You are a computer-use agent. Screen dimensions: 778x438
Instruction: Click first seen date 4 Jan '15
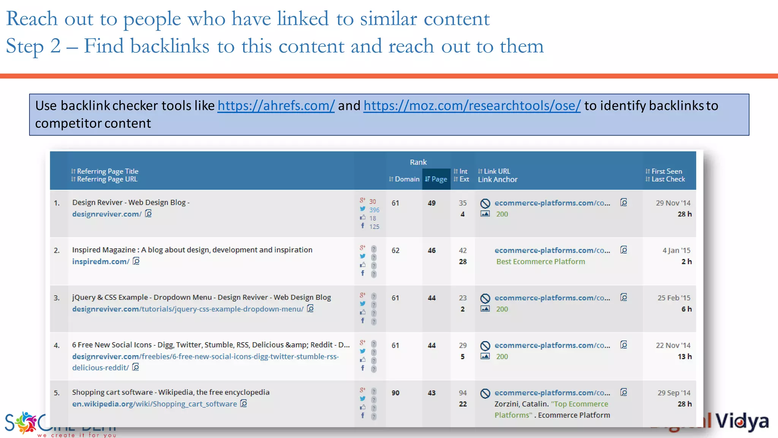(x=677, y=251)
